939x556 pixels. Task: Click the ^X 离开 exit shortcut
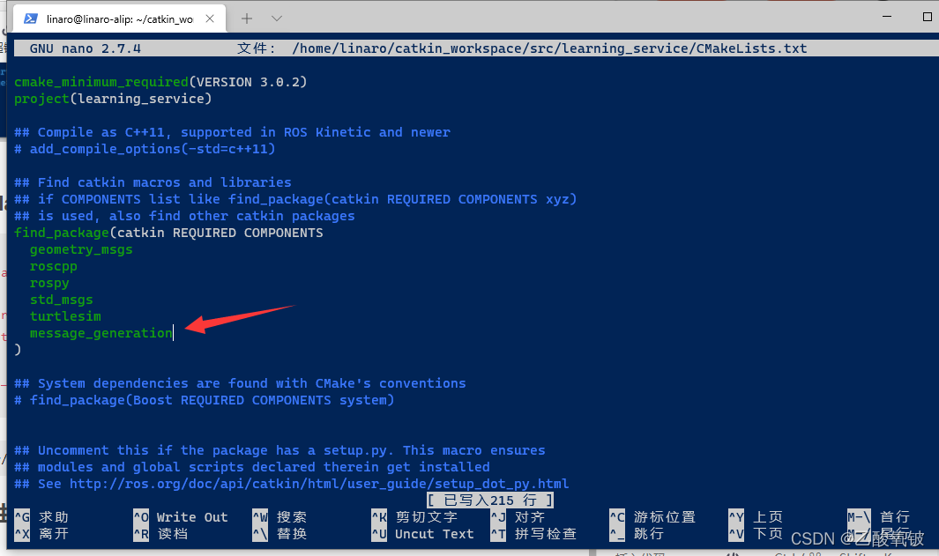(x=42, y=533)
